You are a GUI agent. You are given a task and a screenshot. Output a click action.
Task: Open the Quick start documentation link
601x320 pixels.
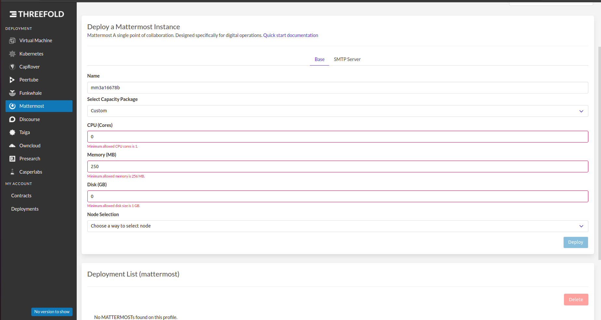tap(290, 35)
